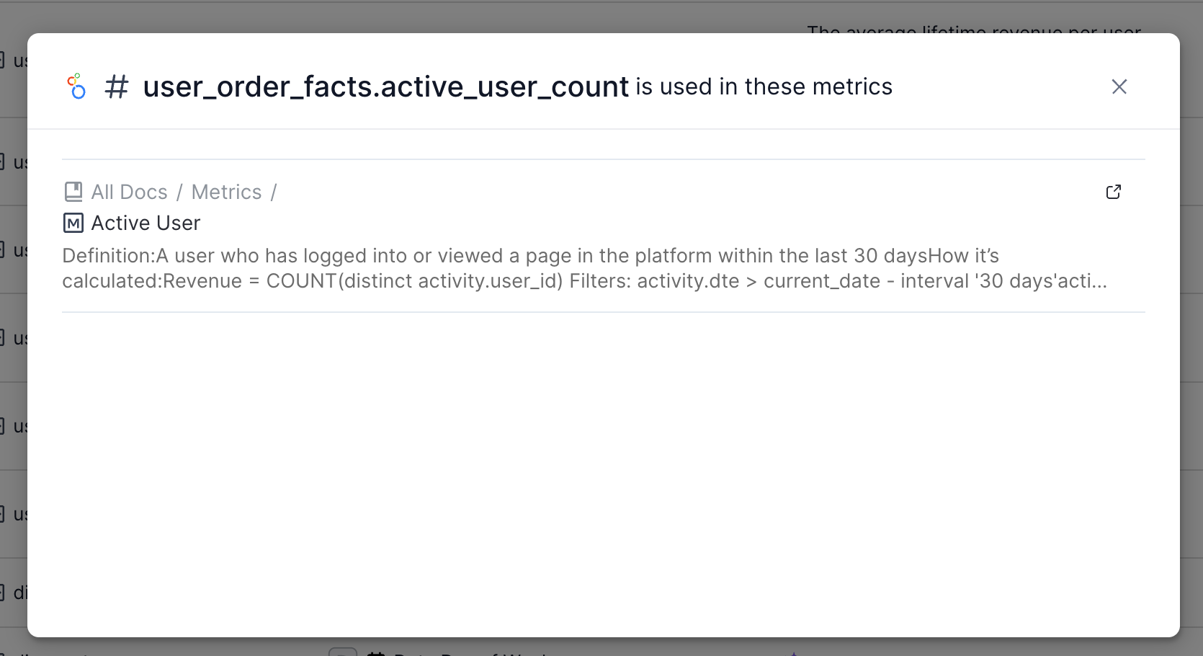Screen dimensions: 1203x656
Task: Click the background "average lifetime revenue per user" text
Action: 974,30
